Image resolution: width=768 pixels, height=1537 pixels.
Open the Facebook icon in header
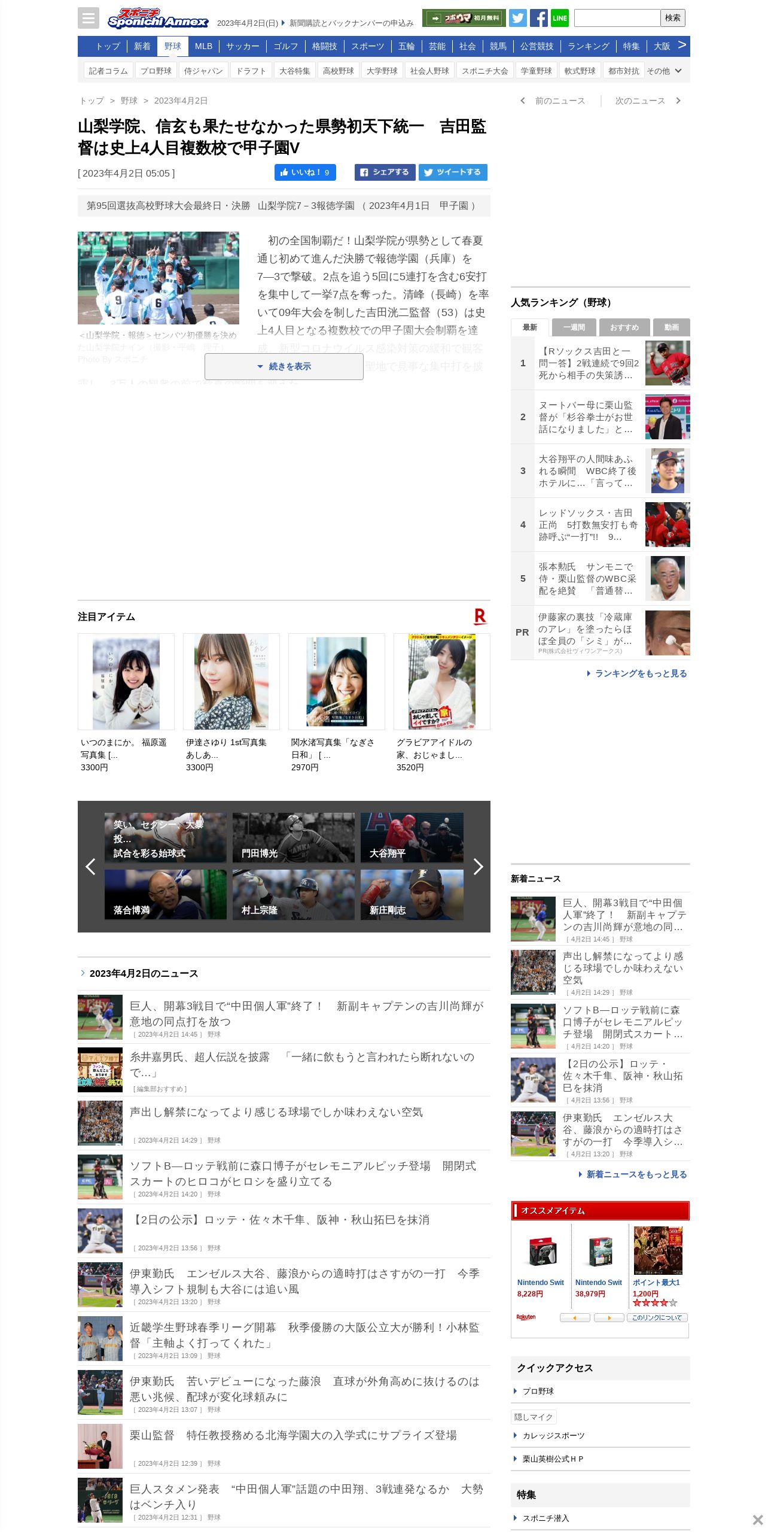click(538, 18)
